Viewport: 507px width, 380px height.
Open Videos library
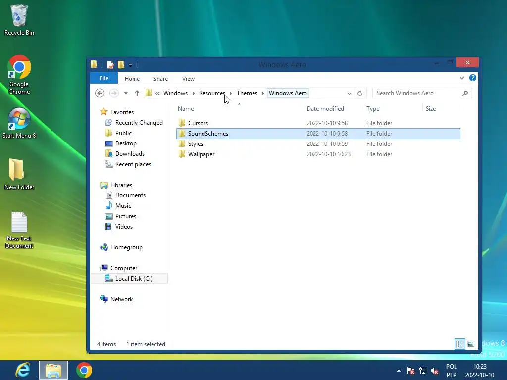[x=124, y=227]
